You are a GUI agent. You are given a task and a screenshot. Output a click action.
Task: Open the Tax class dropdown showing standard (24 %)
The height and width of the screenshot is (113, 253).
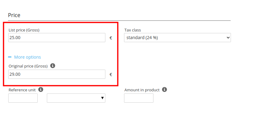point(177,38)
